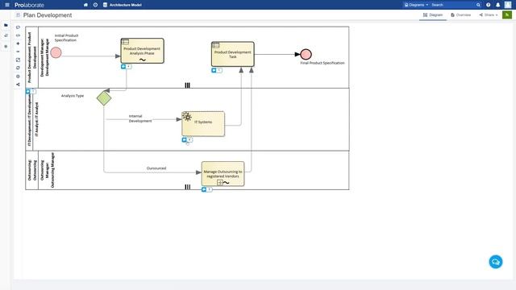Open the repository browser folder icon
Viewport: 516px width, 290px height.
[x=6, y=25]
